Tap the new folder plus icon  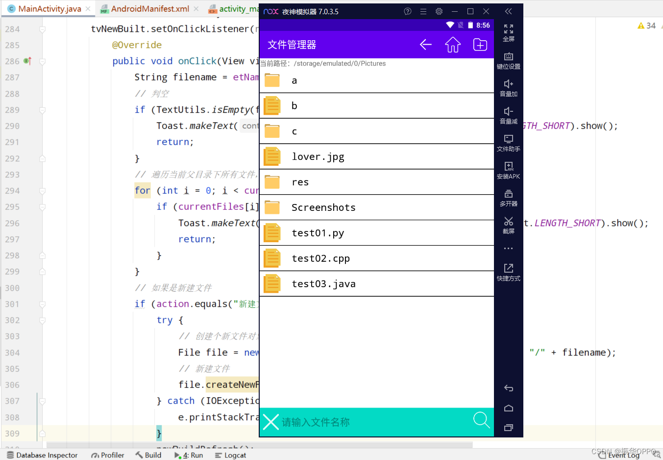tap(480, 45)
